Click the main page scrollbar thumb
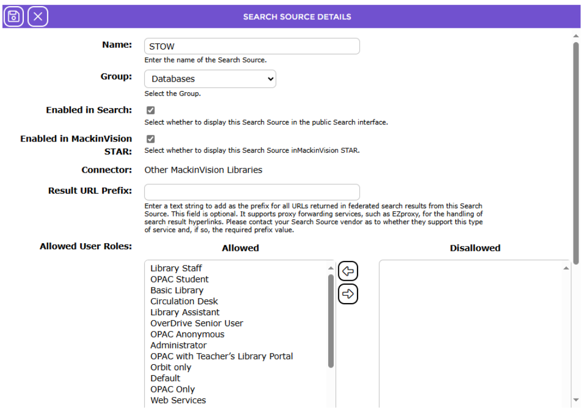This screenshot has height=408, width=583. pyautogui.click(x=576, y=153)
